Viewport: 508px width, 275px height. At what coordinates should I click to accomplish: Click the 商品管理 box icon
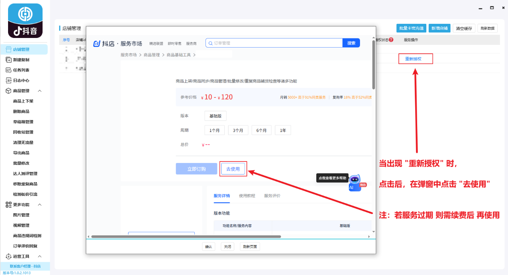[9, 91]
